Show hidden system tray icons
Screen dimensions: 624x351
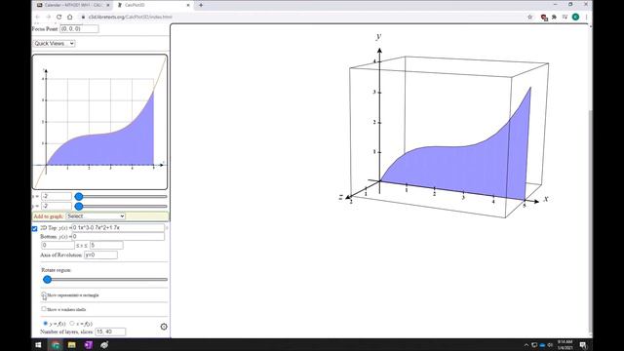[x=526, y=345]
